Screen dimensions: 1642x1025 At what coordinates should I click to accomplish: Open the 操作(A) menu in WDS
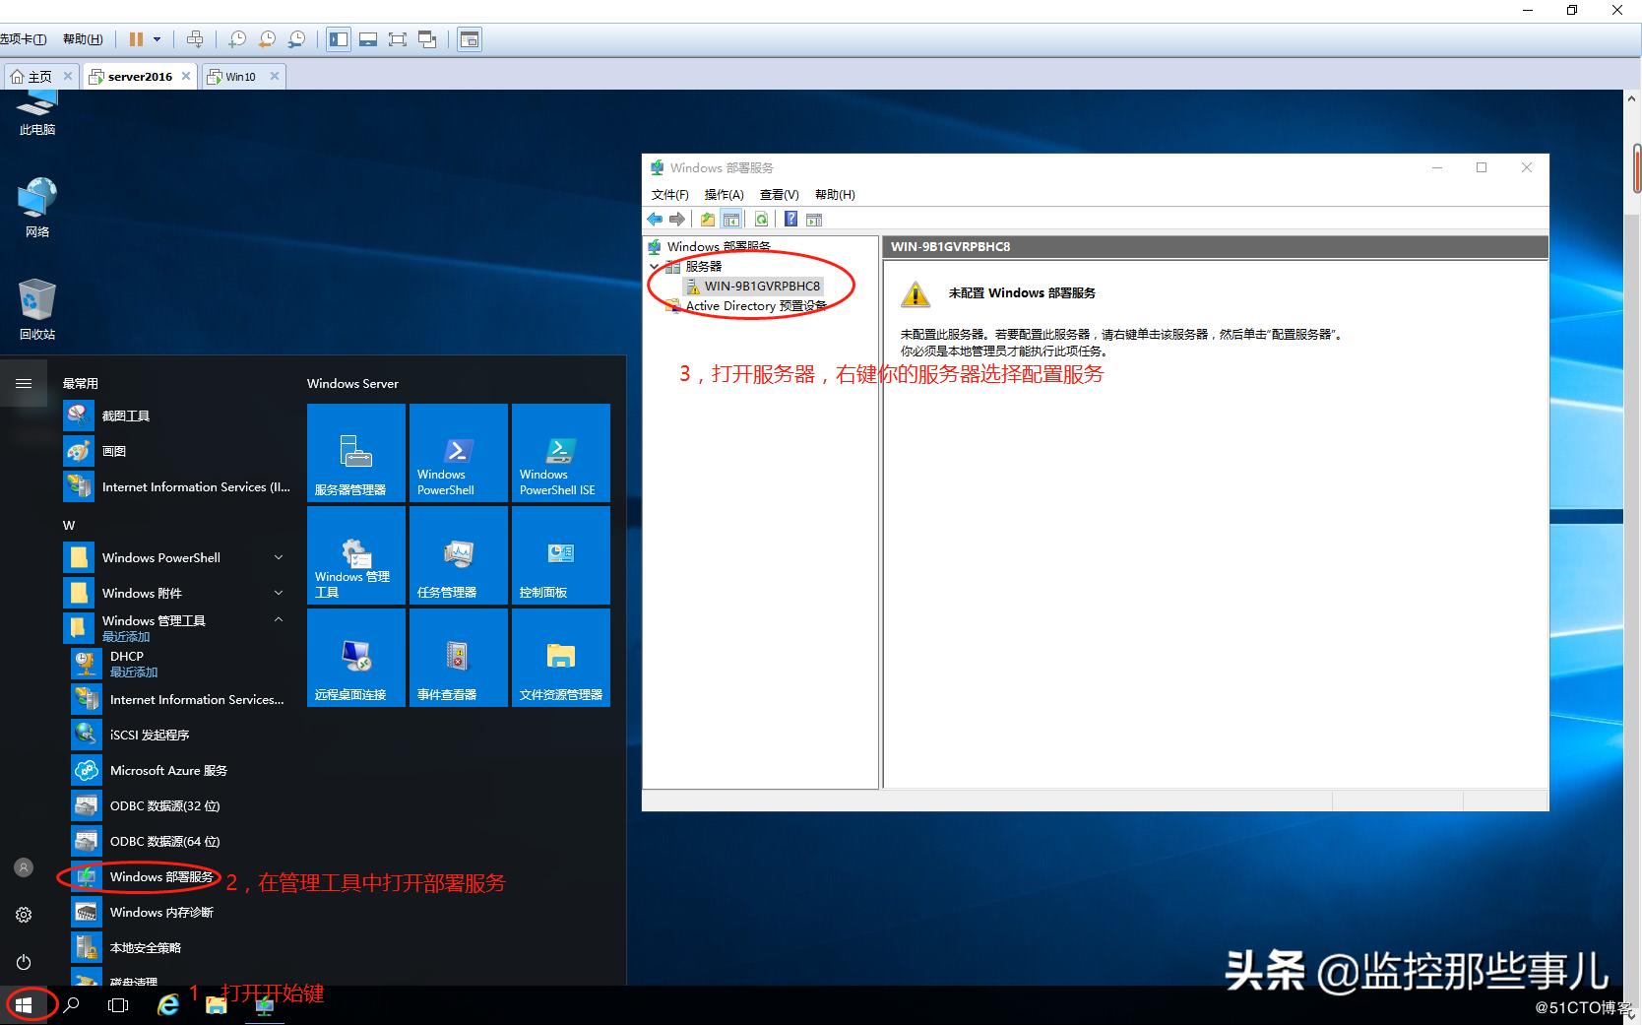(x=724, y=194)
